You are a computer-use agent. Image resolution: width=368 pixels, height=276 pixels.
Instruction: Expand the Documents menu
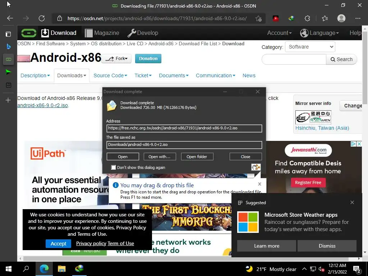tap(174, 75)
